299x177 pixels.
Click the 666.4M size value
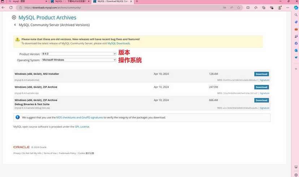click(213, 100)
